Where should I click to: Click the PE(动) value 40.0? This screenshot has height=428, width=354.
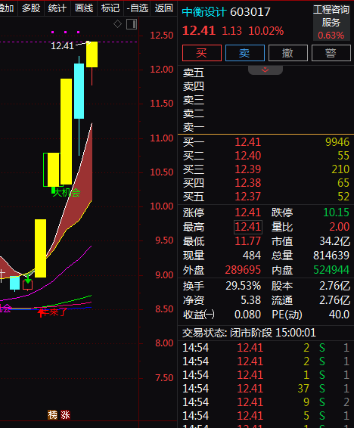pyautogui.click(x=339, y=315)
